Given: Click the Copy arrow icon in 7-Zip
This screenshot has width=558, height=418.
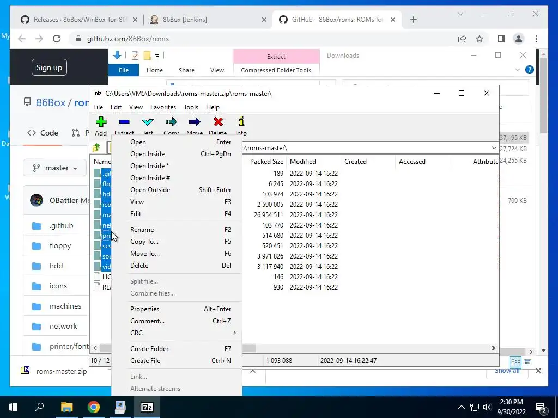Looking at the screenshot, I should [171, 122].
